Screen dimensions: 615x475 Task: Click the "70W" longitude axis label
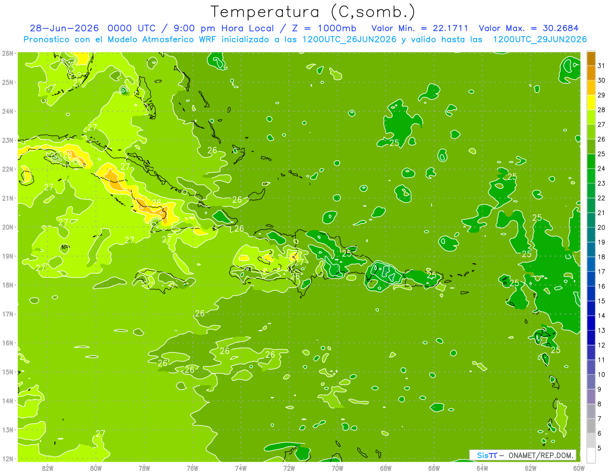(x=337, y=468)
